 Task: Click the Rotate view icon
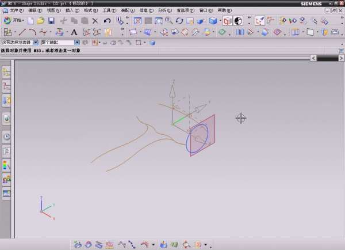pyautogui.click(x=179, y=21)
